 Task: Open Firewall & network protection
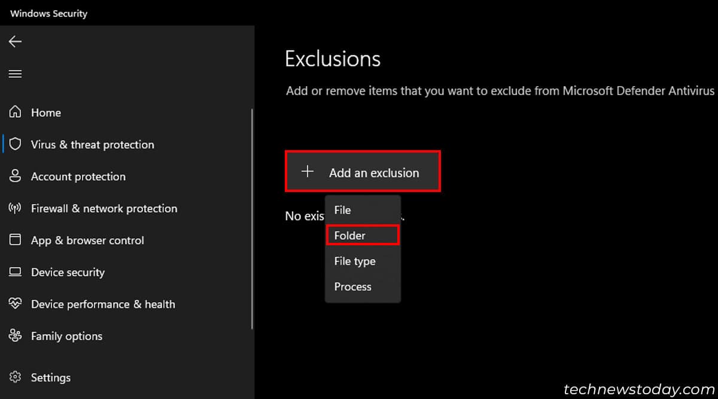point(104,208)
